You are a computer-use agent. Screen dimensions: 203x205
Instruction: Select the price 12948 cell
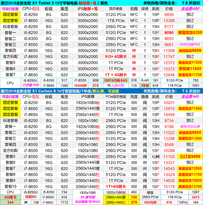[169, 75]
